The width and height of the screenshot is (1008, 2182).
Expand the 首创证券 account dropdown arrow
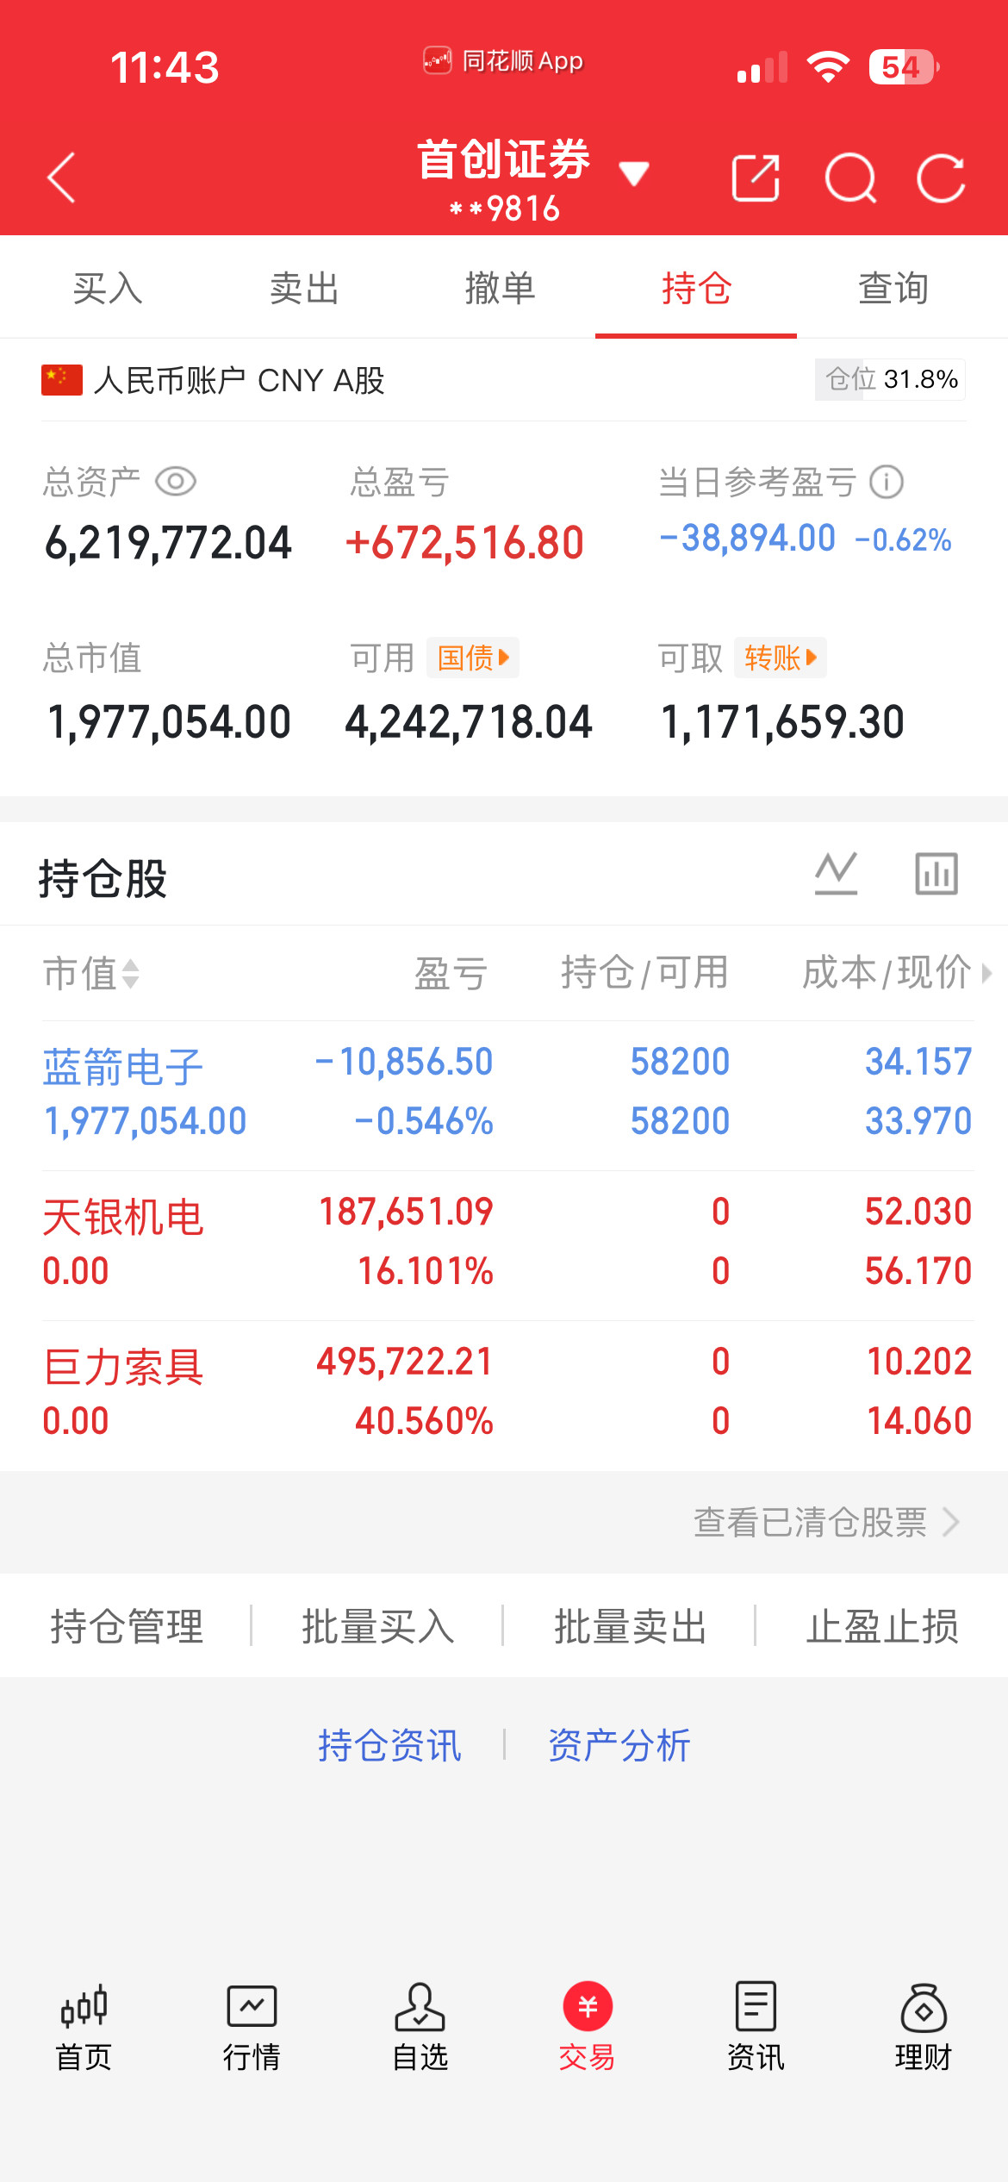[x=634, y=173]
